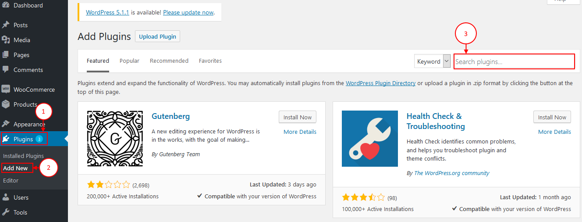The width and height of the screenshot is (582, 222).
Task: Click the Media library icon
Action: [6, 40]
